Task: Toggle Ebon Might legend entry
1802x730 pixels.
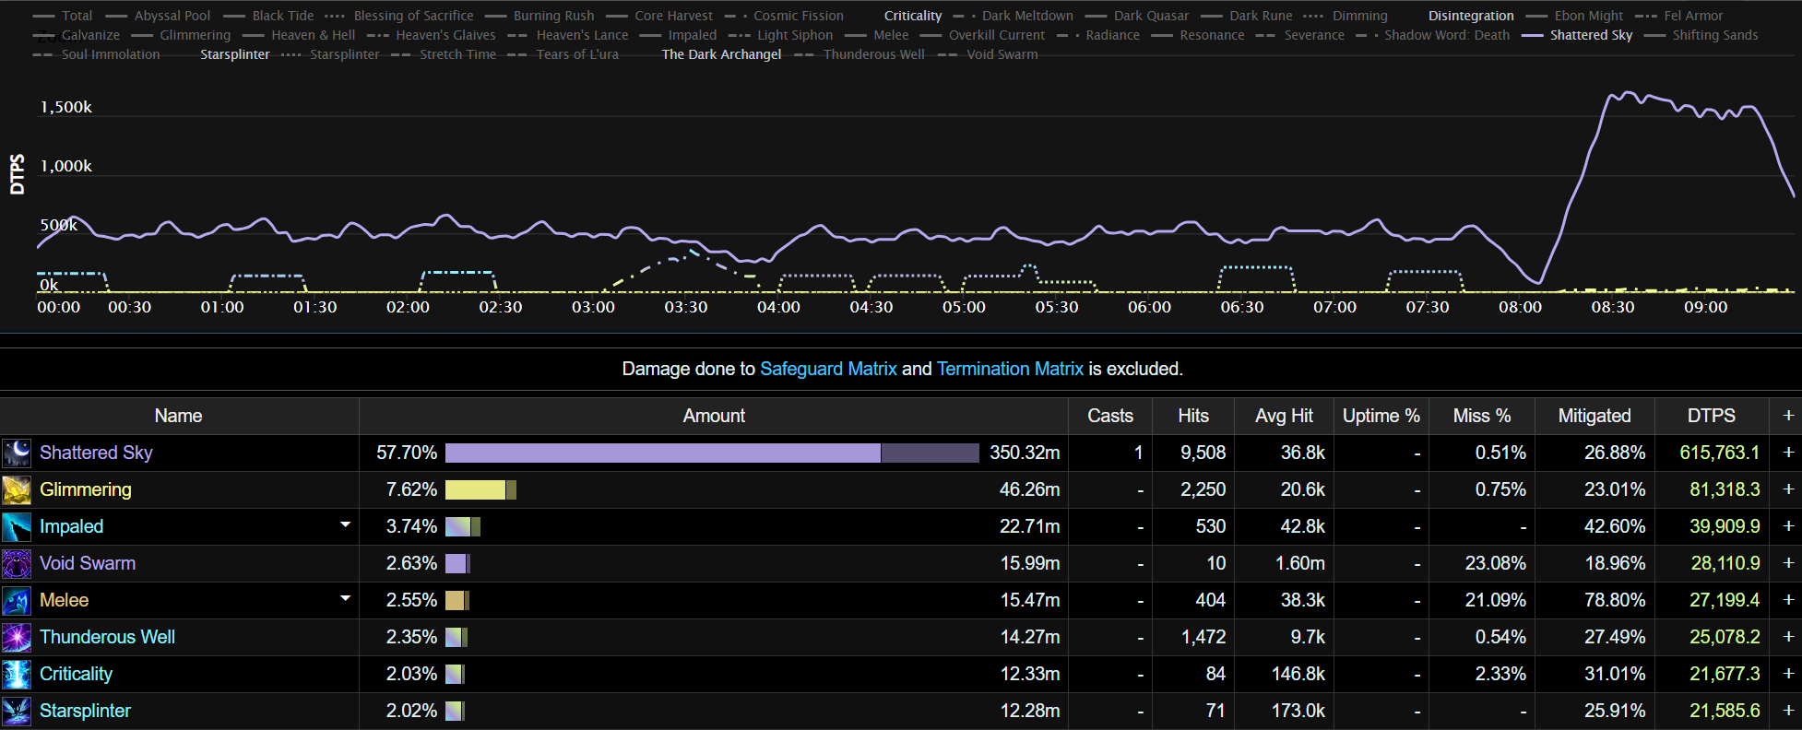Action: tap(1574, 16)
